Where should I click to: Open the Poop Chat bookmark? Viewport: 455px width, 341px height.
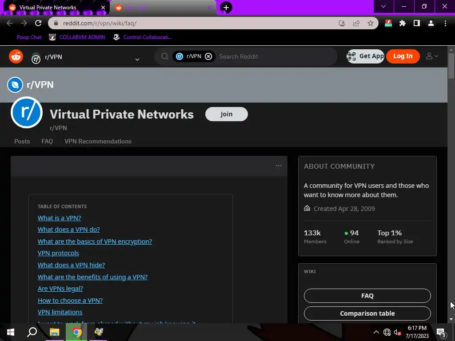point(29,37)
